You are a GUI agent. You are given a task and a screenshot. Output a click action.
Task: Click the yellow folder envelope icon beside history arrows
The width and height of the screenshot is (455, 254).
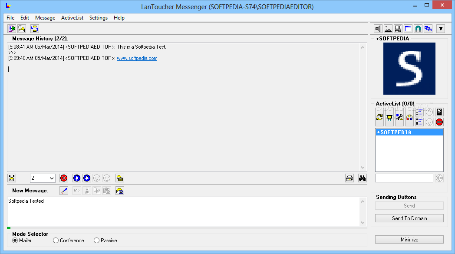(120, 178)
